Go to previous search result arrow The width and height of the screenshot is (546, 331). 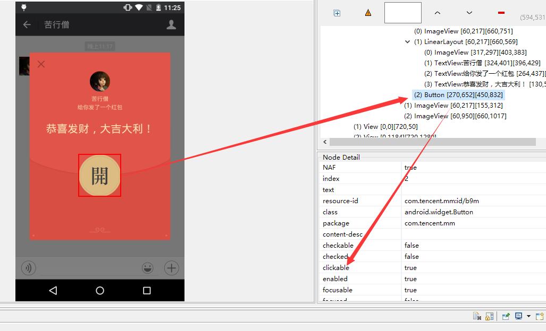tap(438, 13)
